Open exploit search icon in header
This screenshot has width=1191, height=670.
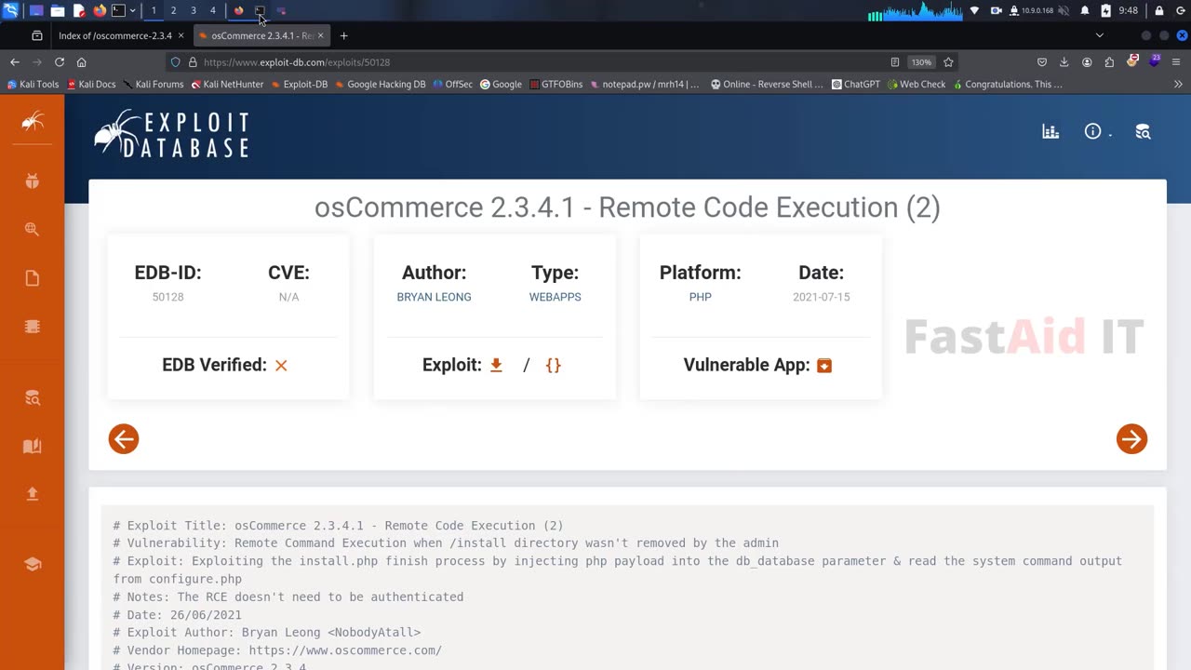(1143, 132)
